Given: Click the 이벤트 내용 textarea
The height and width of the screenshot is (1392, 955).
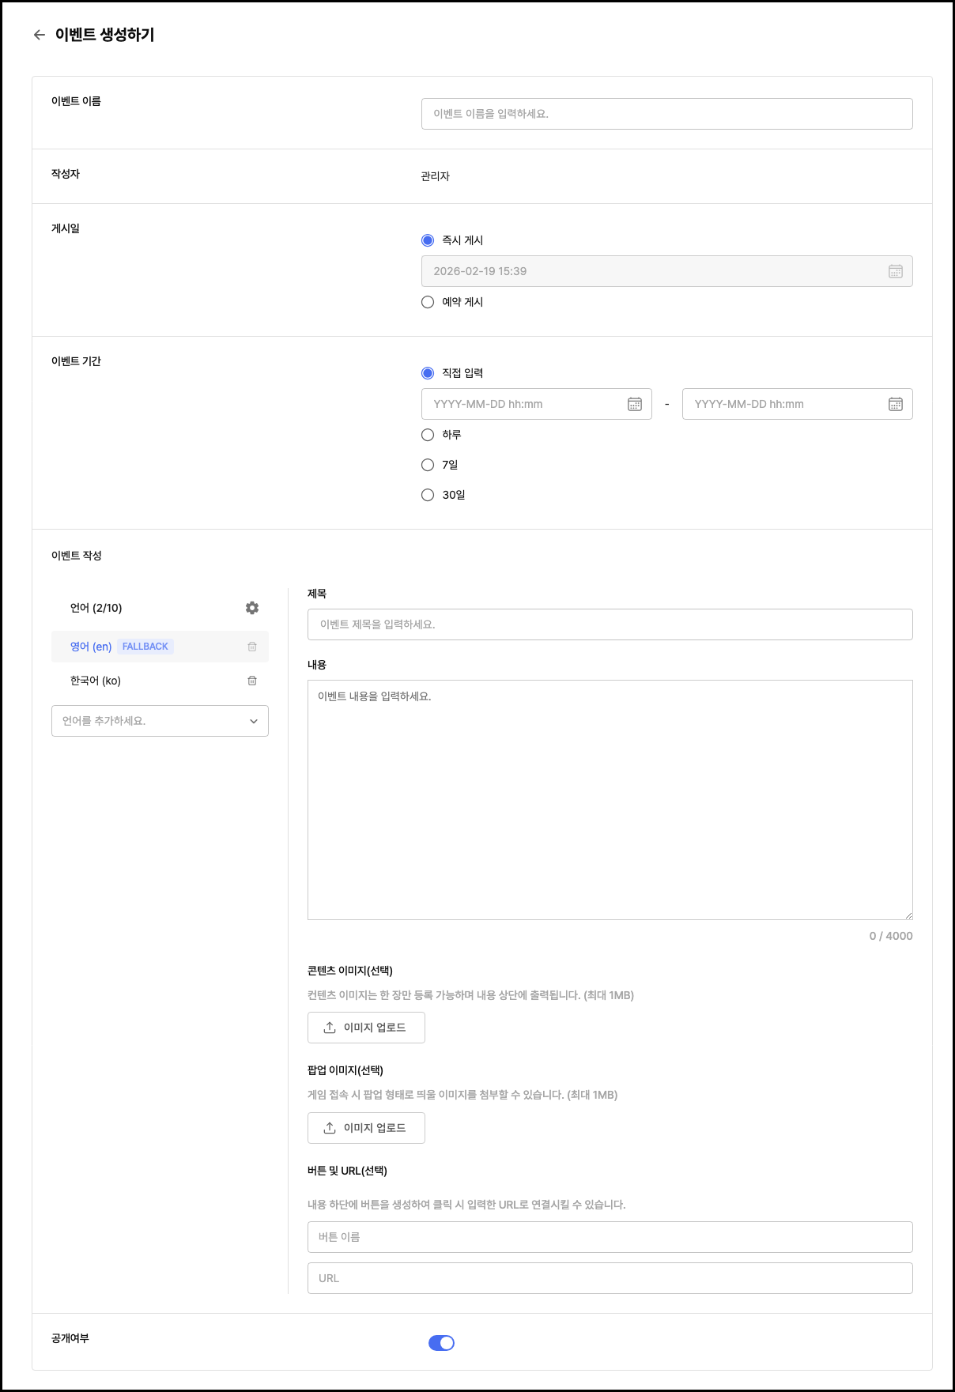Looking at the screenshot, I should [610, 799].
